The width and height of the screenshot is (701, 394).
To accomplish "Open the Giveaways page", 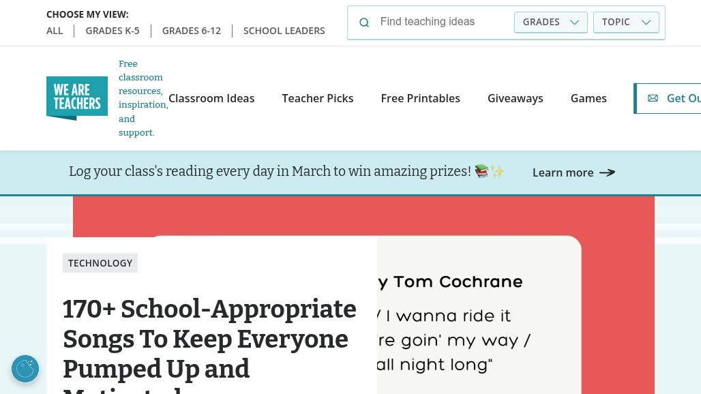I will [516, 98].
